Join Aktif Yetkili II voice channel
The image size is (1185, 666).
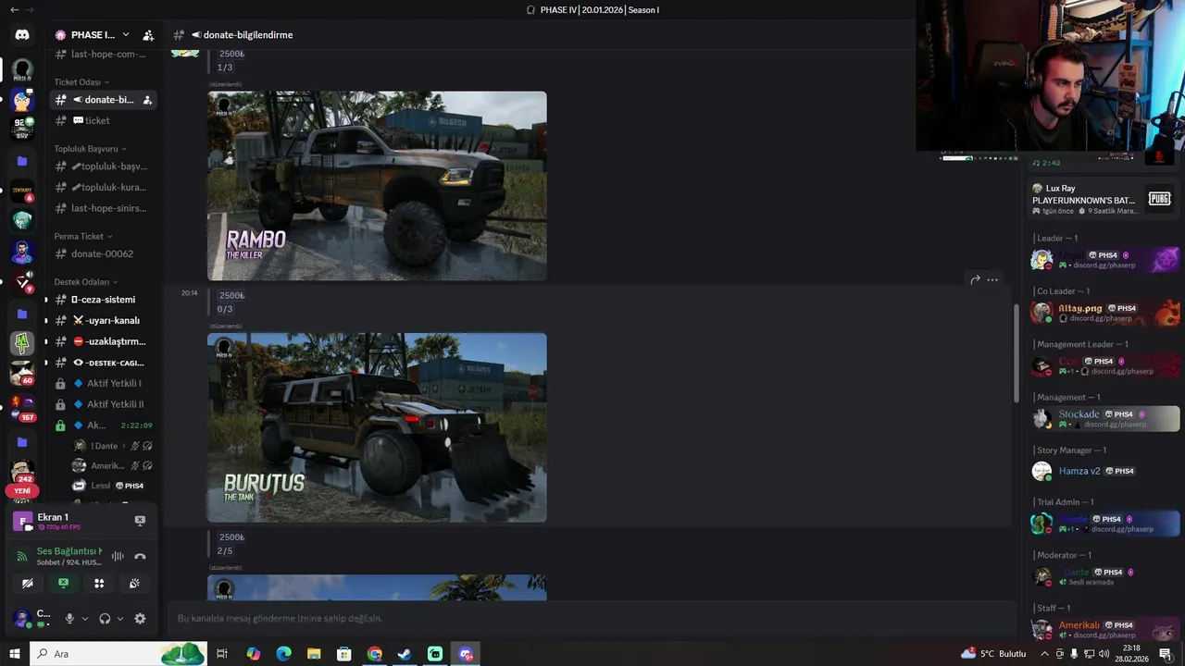[103, 404]
